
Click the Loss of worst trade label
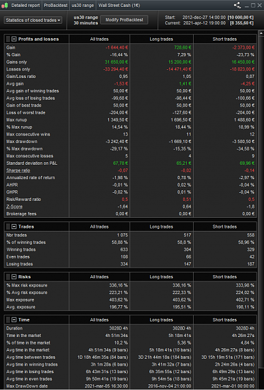(26, 113)
